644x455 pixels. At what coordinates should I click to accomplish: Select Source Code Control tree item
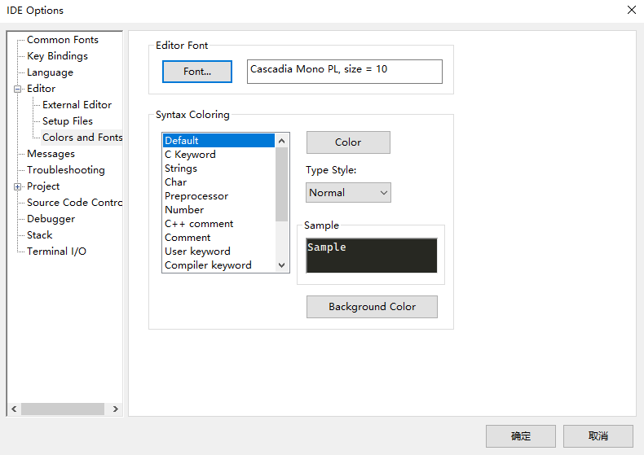[74, 203]
